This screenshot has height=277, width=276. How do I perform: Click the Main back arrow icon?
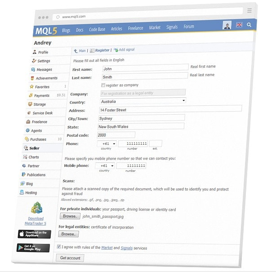click(x=76, y=51)
